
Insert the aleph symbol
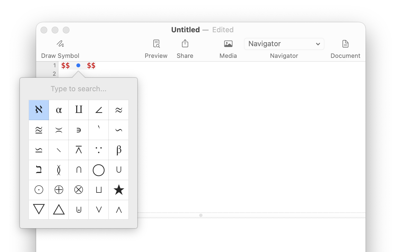pos(39,110)
